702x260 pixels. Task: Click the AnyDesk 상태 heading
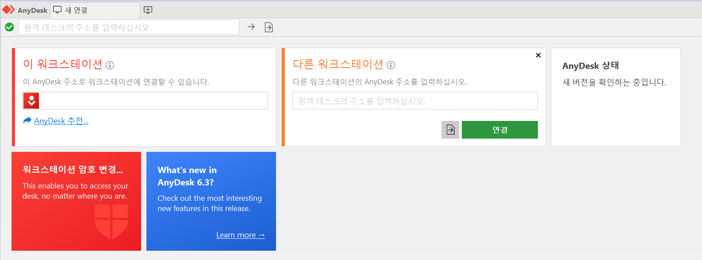[x=591, y=66]
